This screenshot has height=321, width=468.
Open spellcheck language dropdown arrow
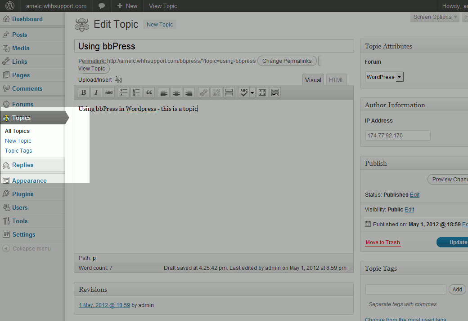tap(252, 93)
